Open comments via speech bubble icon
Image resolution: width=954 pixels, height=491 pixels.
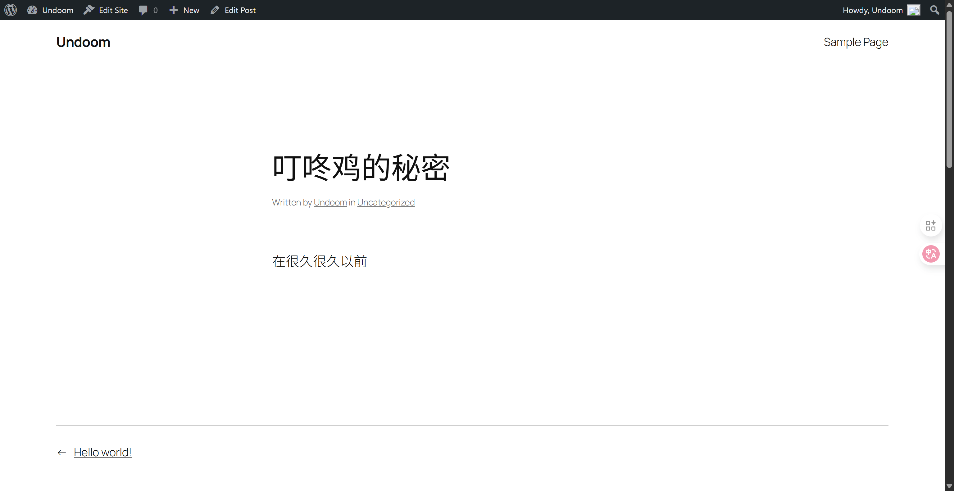point(143,10)
